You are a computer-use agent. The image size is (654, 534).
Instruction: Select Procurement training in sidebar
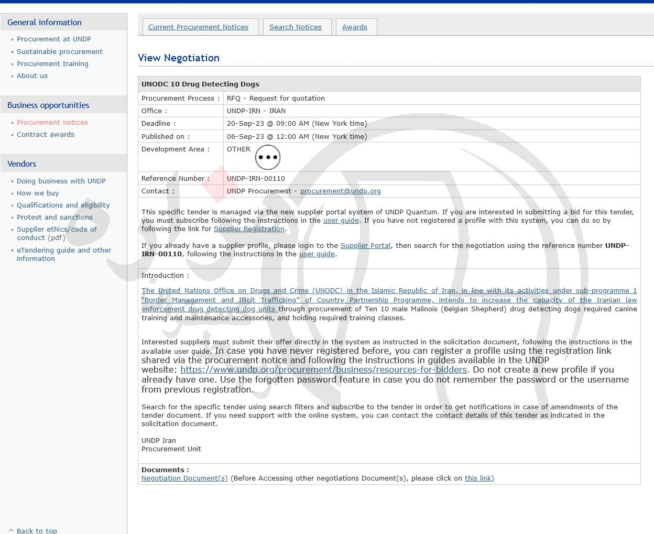pos(52,64)
